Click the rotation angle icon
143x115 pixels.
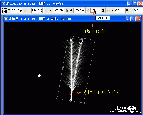(88, 10)
